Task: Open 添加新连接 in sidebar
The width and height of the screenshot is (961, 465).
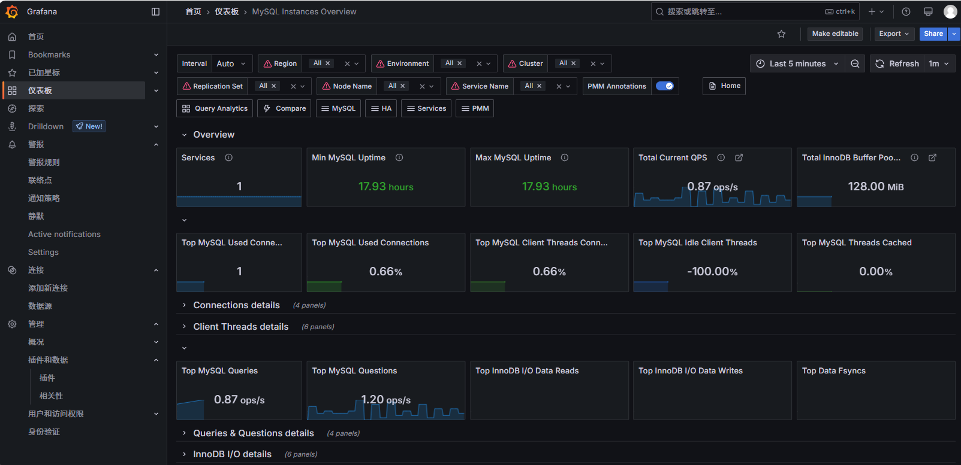Action: click(48, 288)
